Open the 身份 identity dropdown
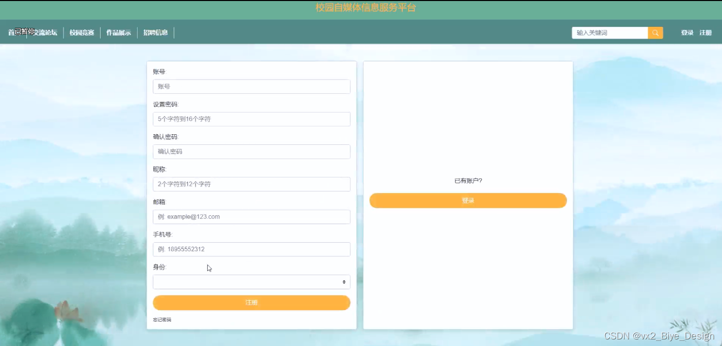This screenshot has width=722, height=346. point(251,282)
